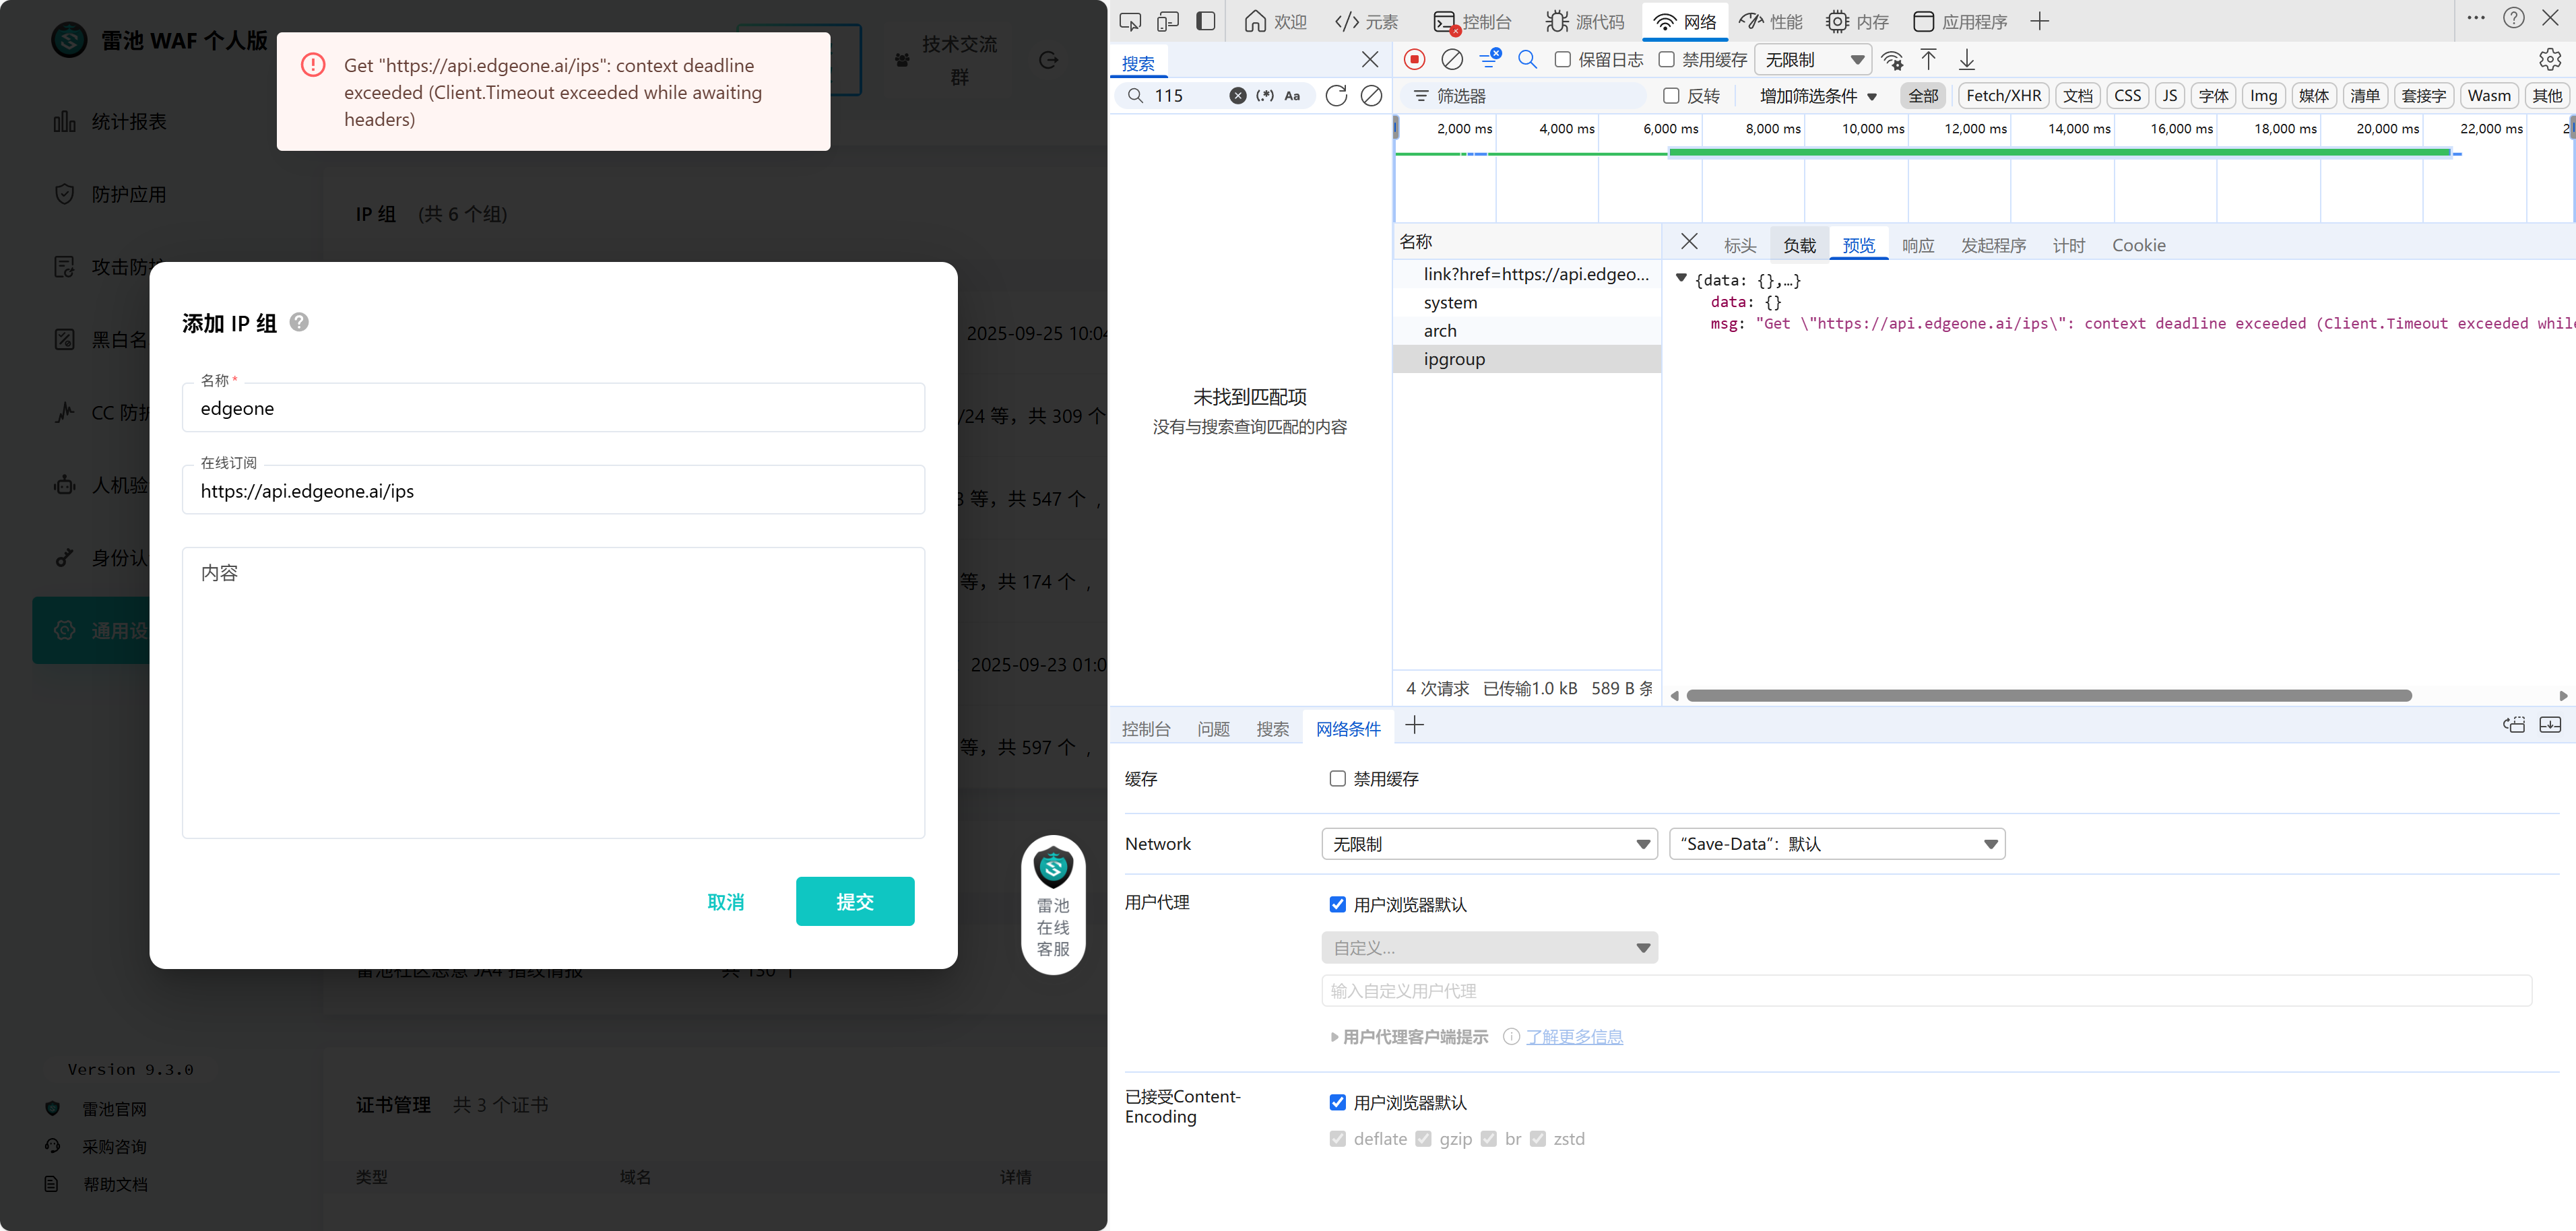Click the search magnifier in network toolbar
Screen dimensions: 2576x1231
[x=1527, y=60]
